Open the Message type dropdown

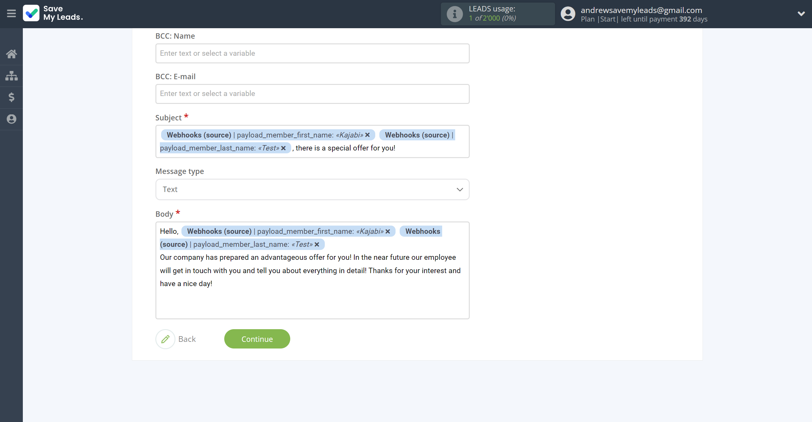(x=312, y=189)
